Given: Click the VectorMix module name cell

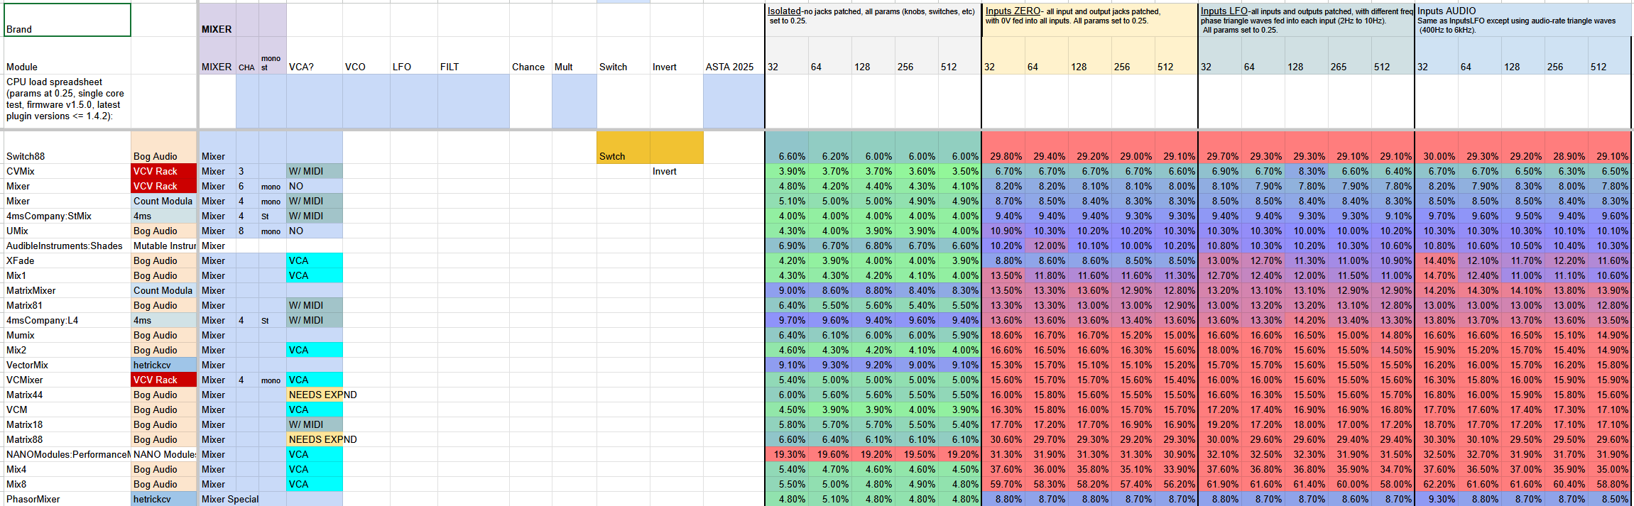Looking at the screenshot, I should pos(67,365).
